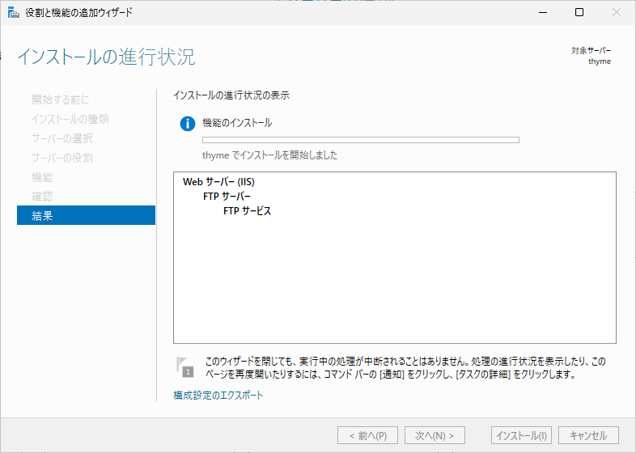Select the 開始する前に step
Viewport: 636px width, 453px height.
pos(61,99)
